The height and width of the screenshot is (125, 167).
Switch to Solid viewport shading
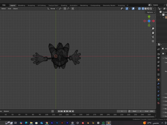(145, 9)
